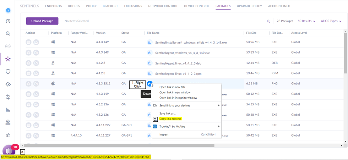The width and height of the screenshot is (348, 160).
Task: Open the All OS Types filter dropdown
Action: [x=331, y=21]
